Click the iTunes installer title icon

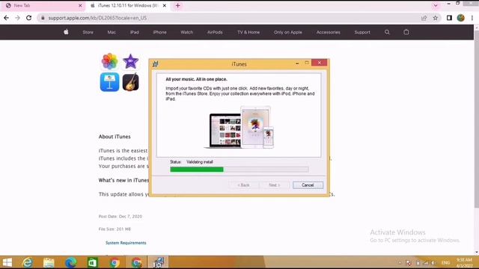click(x=156, y=64)
